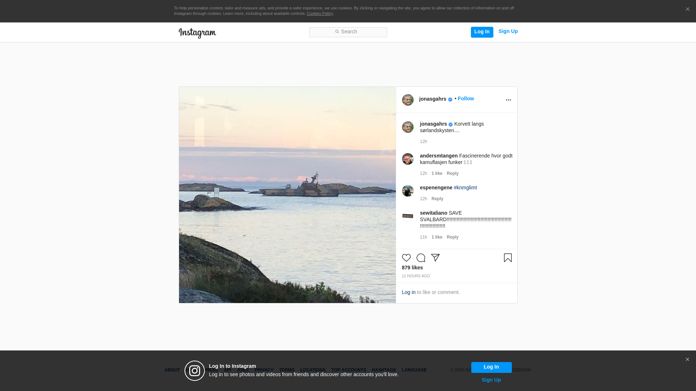The width and height of the screenshot is (696, 391).
Task: Click the ship photo in the post
Action: (287, 195)
